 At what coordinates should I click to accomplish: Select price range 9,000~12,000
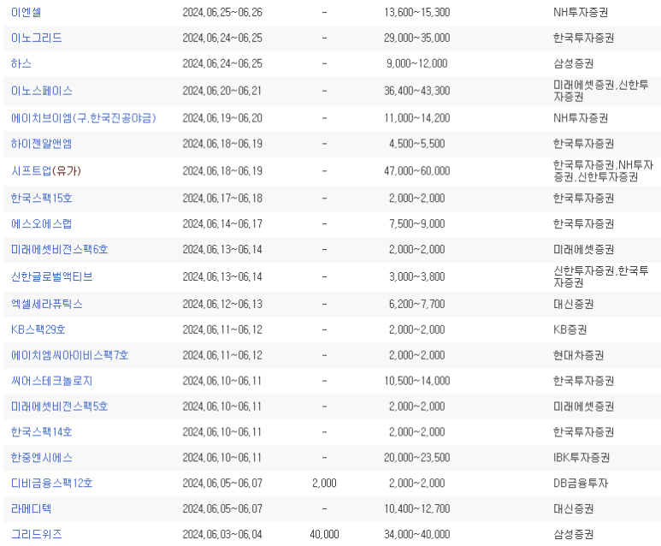417,63
